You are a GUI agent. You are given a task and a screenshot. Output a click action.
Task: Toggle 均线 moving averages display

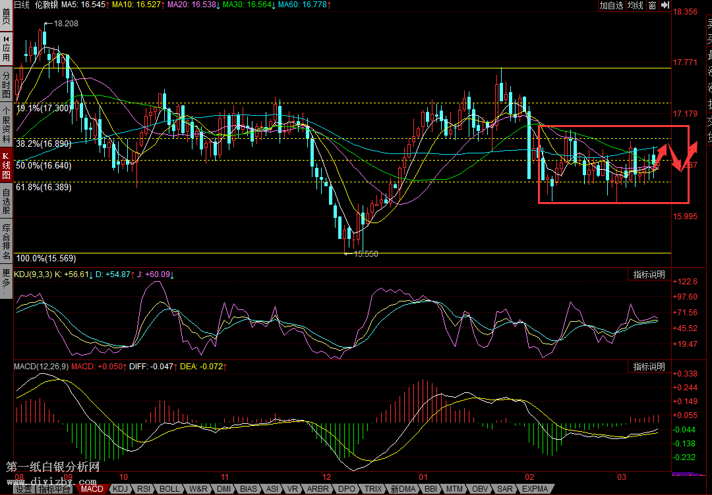635,5
